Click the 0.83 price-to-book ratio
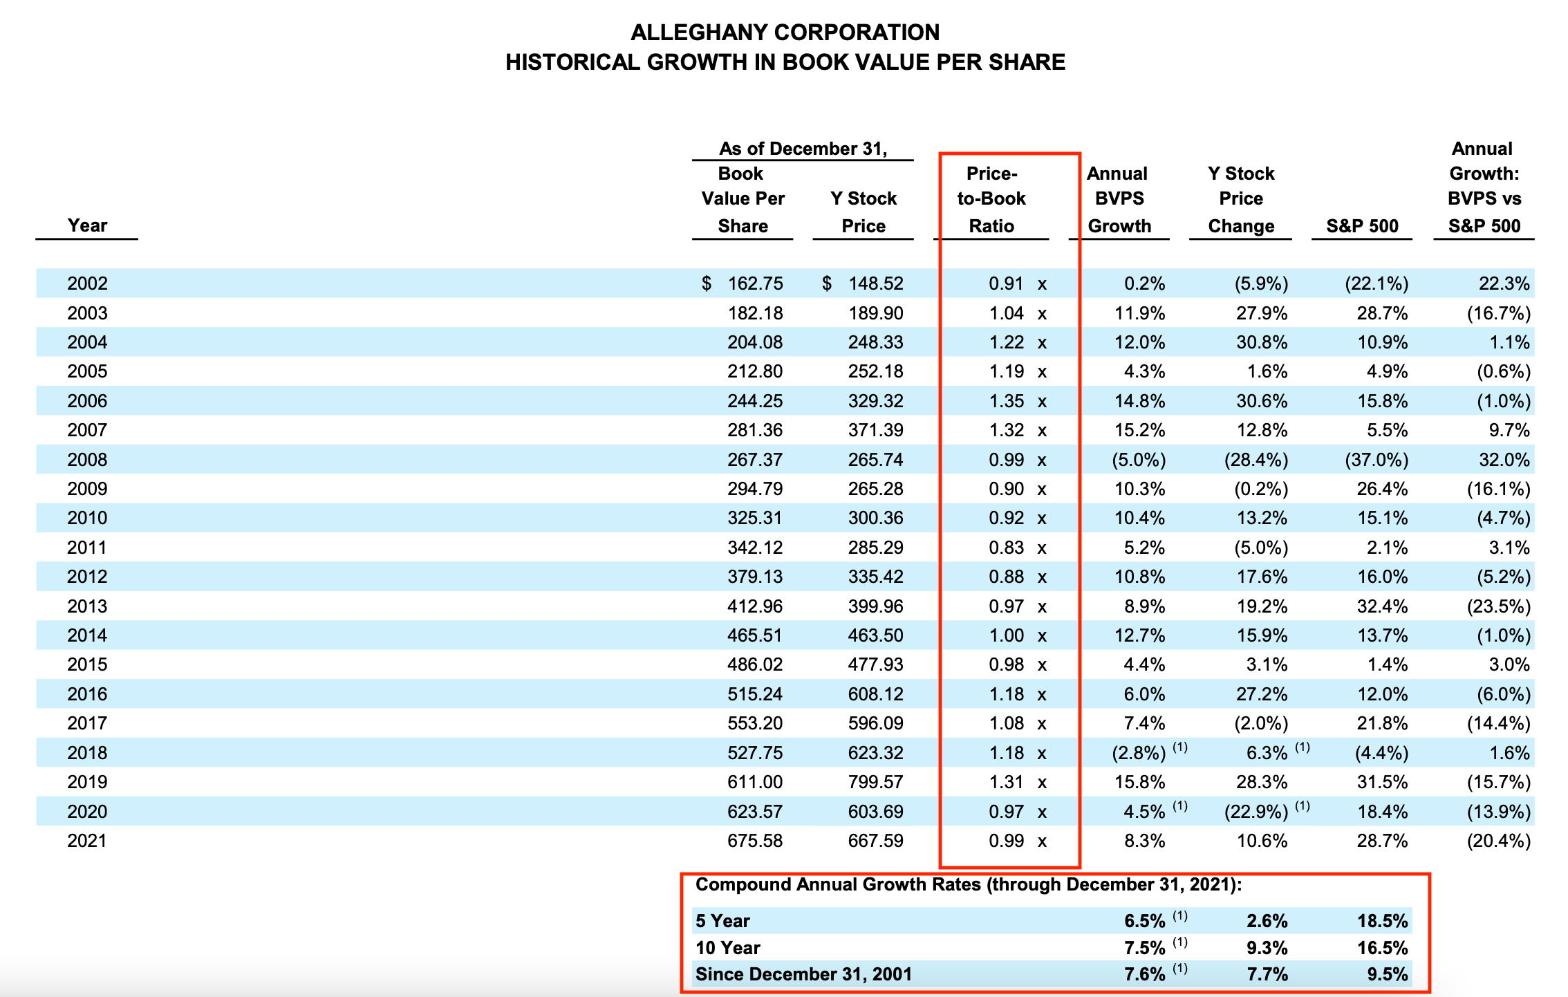1568x997 pixels. click(1006, 548)
